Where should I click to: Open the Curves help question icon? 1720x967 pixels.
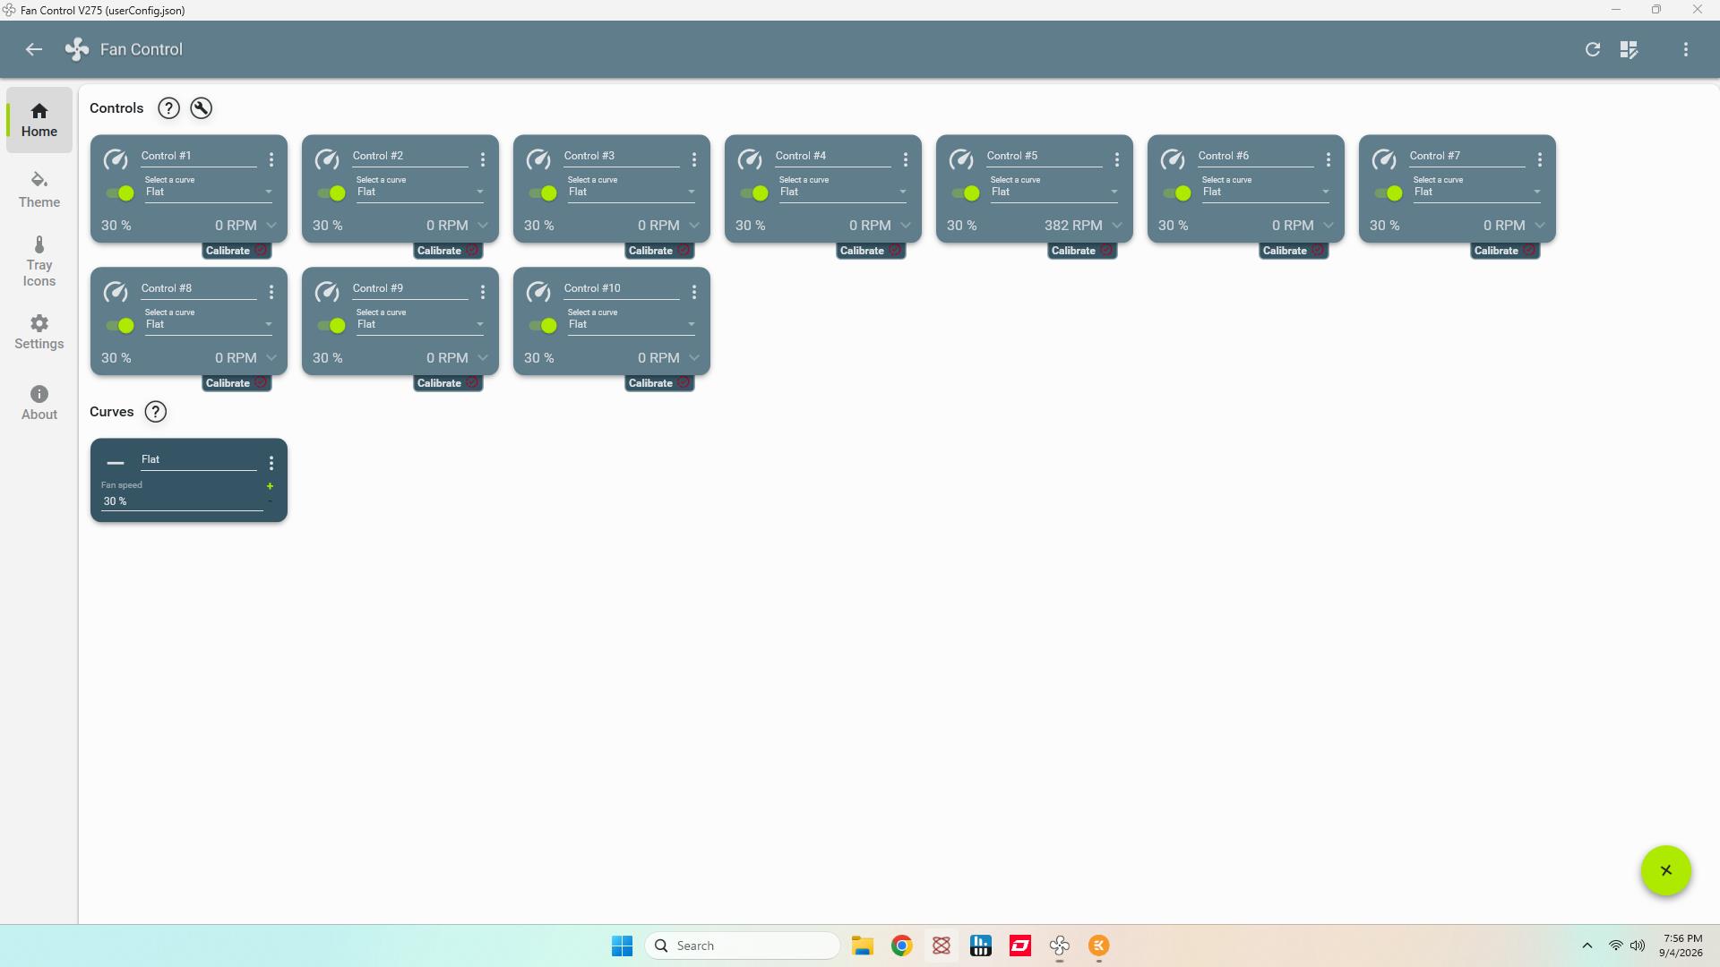pyautogui.click(x=155, y=412)
